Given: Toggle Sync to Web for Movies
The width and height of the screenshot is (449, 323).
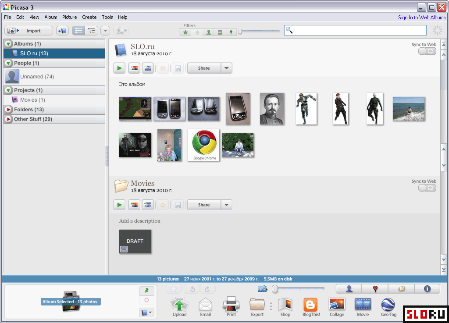Looking at the screenshot, I should 427,188.
